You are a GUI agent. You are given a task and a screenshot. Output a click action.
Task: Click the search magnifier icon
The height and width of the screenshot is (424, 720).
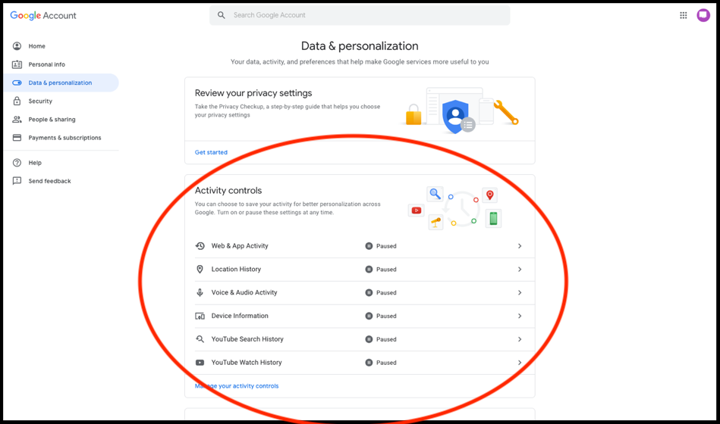pyautogui.click(x=222, y=15)
